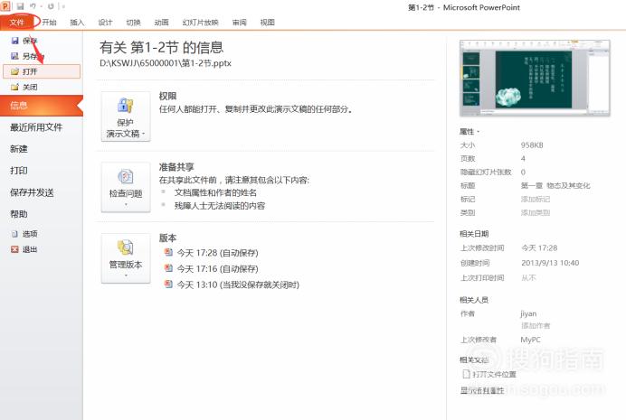Switch to the 设计 ribbon tab
The width and height of the screenshot is (626, 420).
click(105, 23)
